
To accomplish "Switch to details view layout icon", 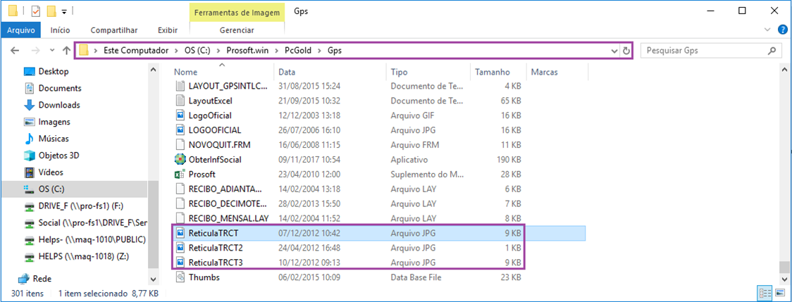I will point(765,293).
